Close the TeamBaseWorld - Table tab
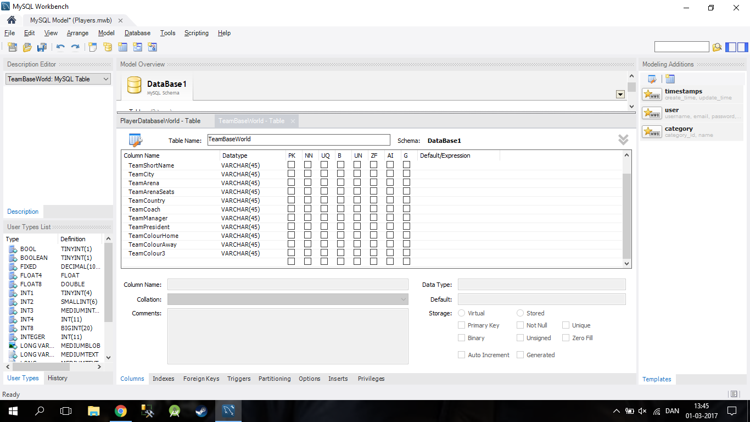 coord(293,121)
